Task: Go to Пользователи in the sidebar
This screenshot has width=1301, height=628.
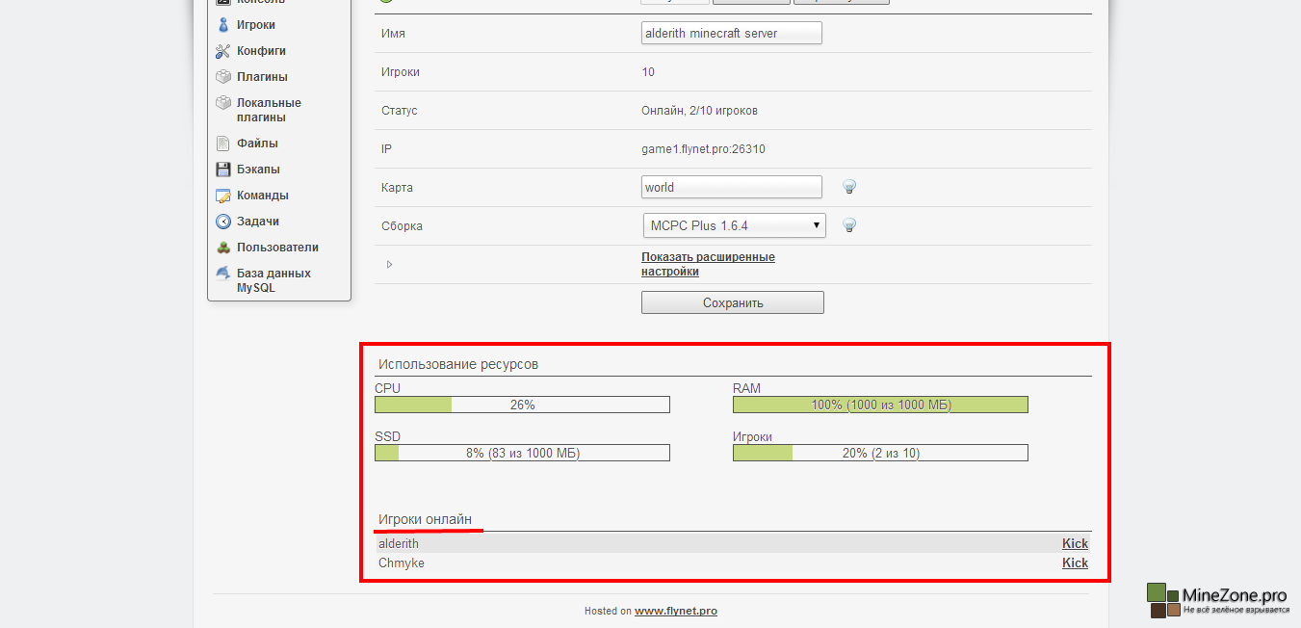Action: tap(277, 248)
